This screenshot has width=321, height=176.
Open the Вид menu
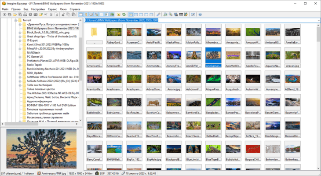click(x=26, y=9)
